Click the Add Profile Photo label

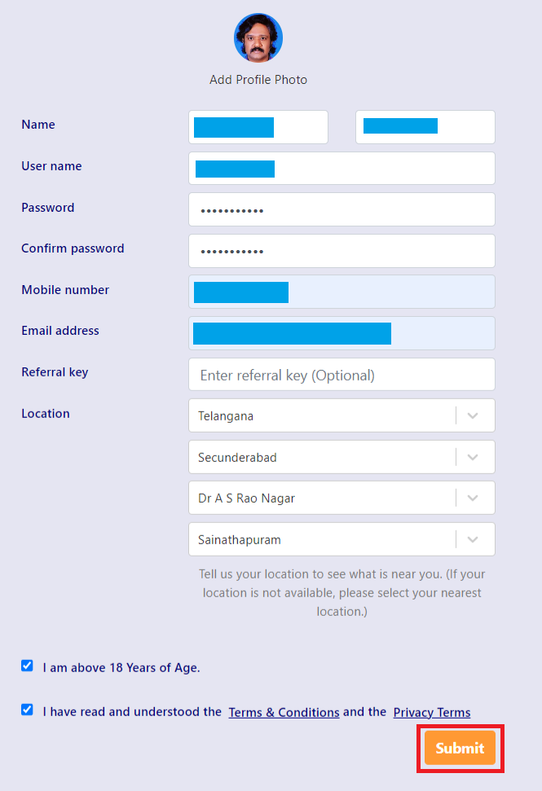(258, 80)
